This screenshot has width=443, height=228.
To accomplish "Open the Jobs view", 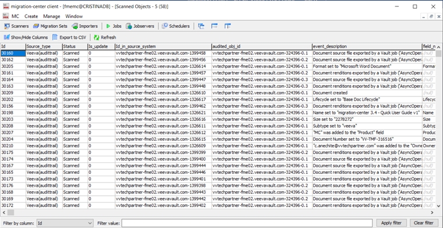I will click(x=114, y=26).
